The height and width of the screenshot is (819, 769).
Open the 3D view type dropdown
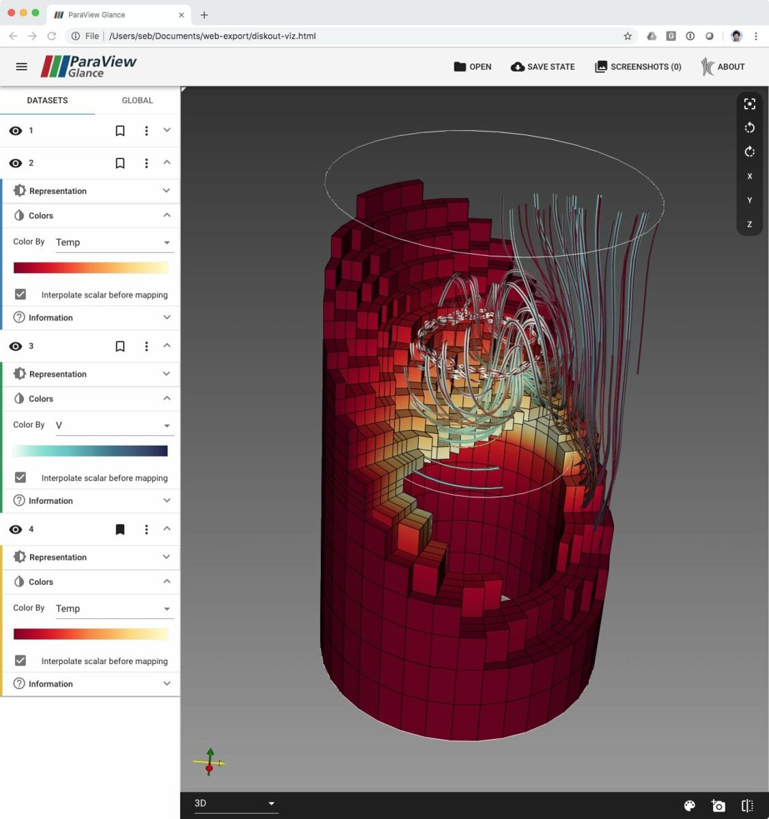coord(234,803)
